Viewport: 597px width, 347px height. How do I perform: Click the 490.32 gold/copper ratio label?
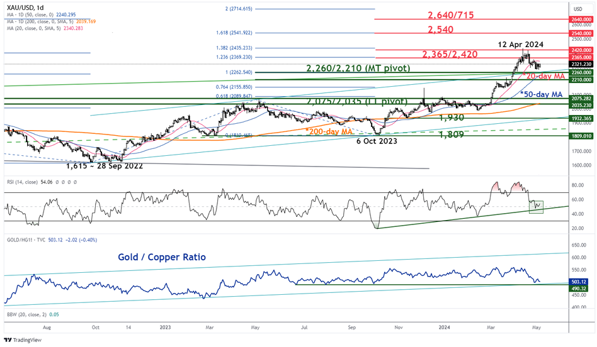click(x=578, y=287)
